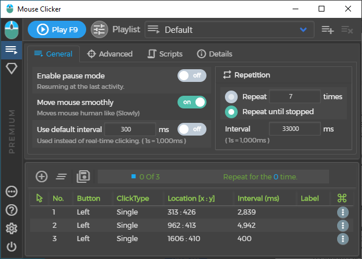Switch to the Advanced tab
The image size is (362, 259).
(x=110, y=54)
